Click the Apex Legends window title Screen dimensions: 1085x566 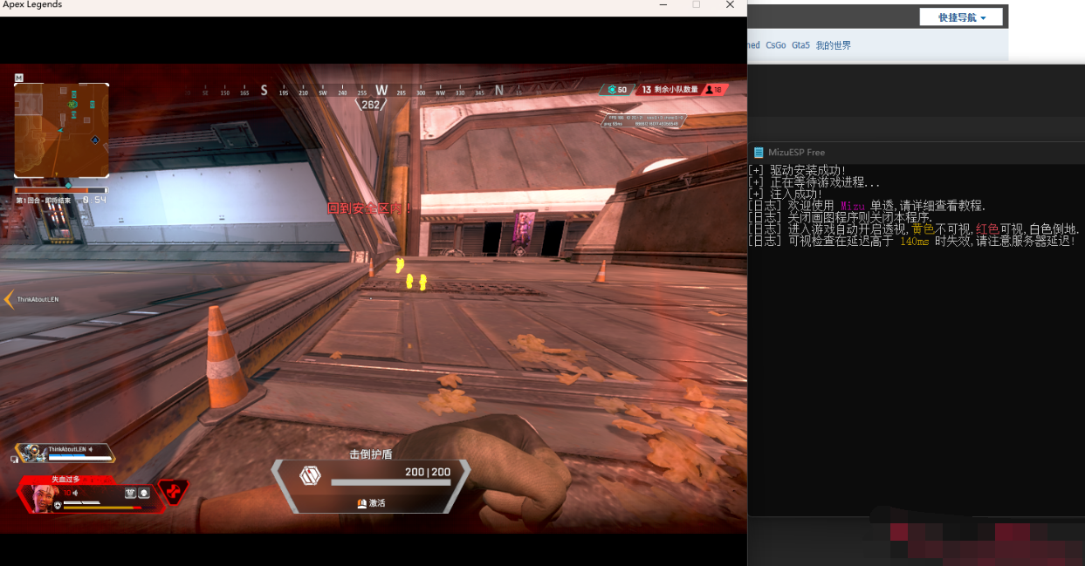coord(32,5)
